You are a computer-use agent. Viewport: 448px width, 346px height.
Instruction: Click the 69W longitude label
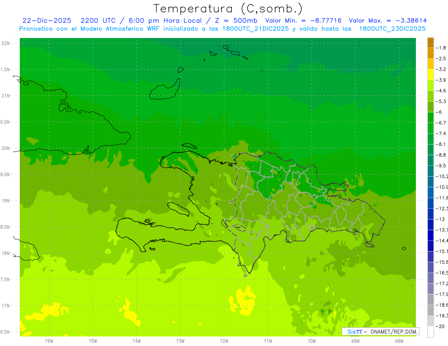pos(355,341)
